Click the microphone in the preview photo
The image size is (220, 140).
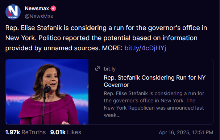click(x=47, y=89)
